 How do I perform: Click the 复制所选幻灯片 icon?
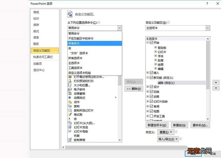(70, 110)
